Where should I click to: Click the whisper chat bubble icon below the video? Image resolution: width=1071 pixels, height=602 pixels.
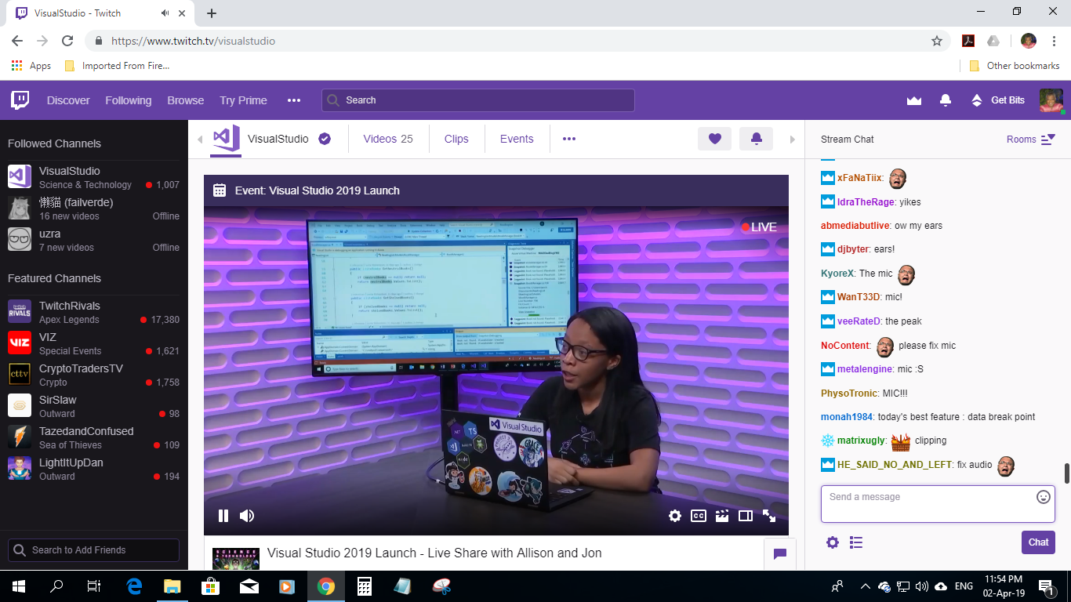tap(780, 554)
